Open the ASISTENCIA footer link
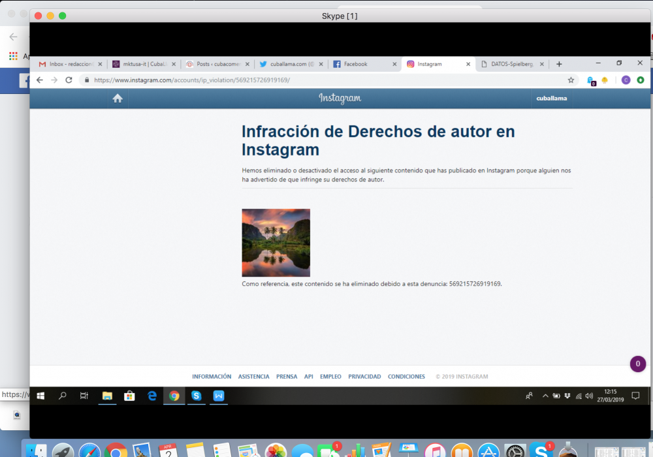 pyautogui.click(x=253, y=377)
